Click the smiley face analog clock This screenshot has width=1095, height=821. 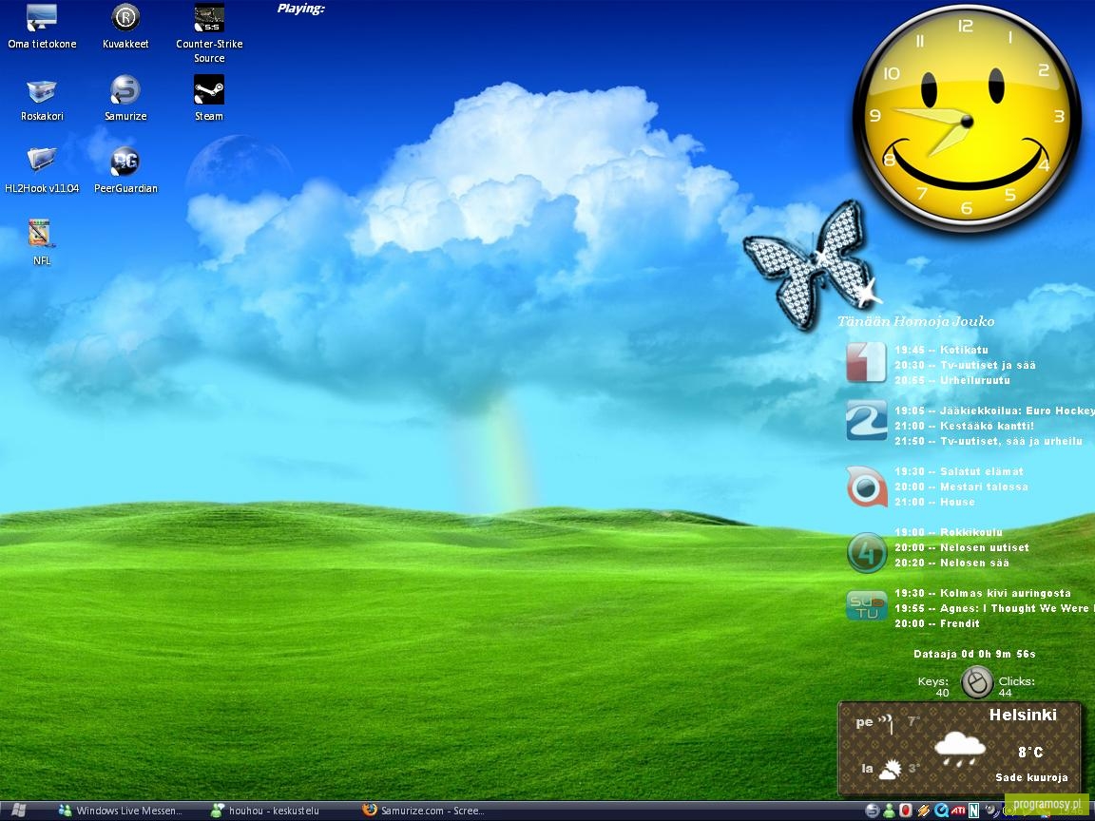click(967, 117)
